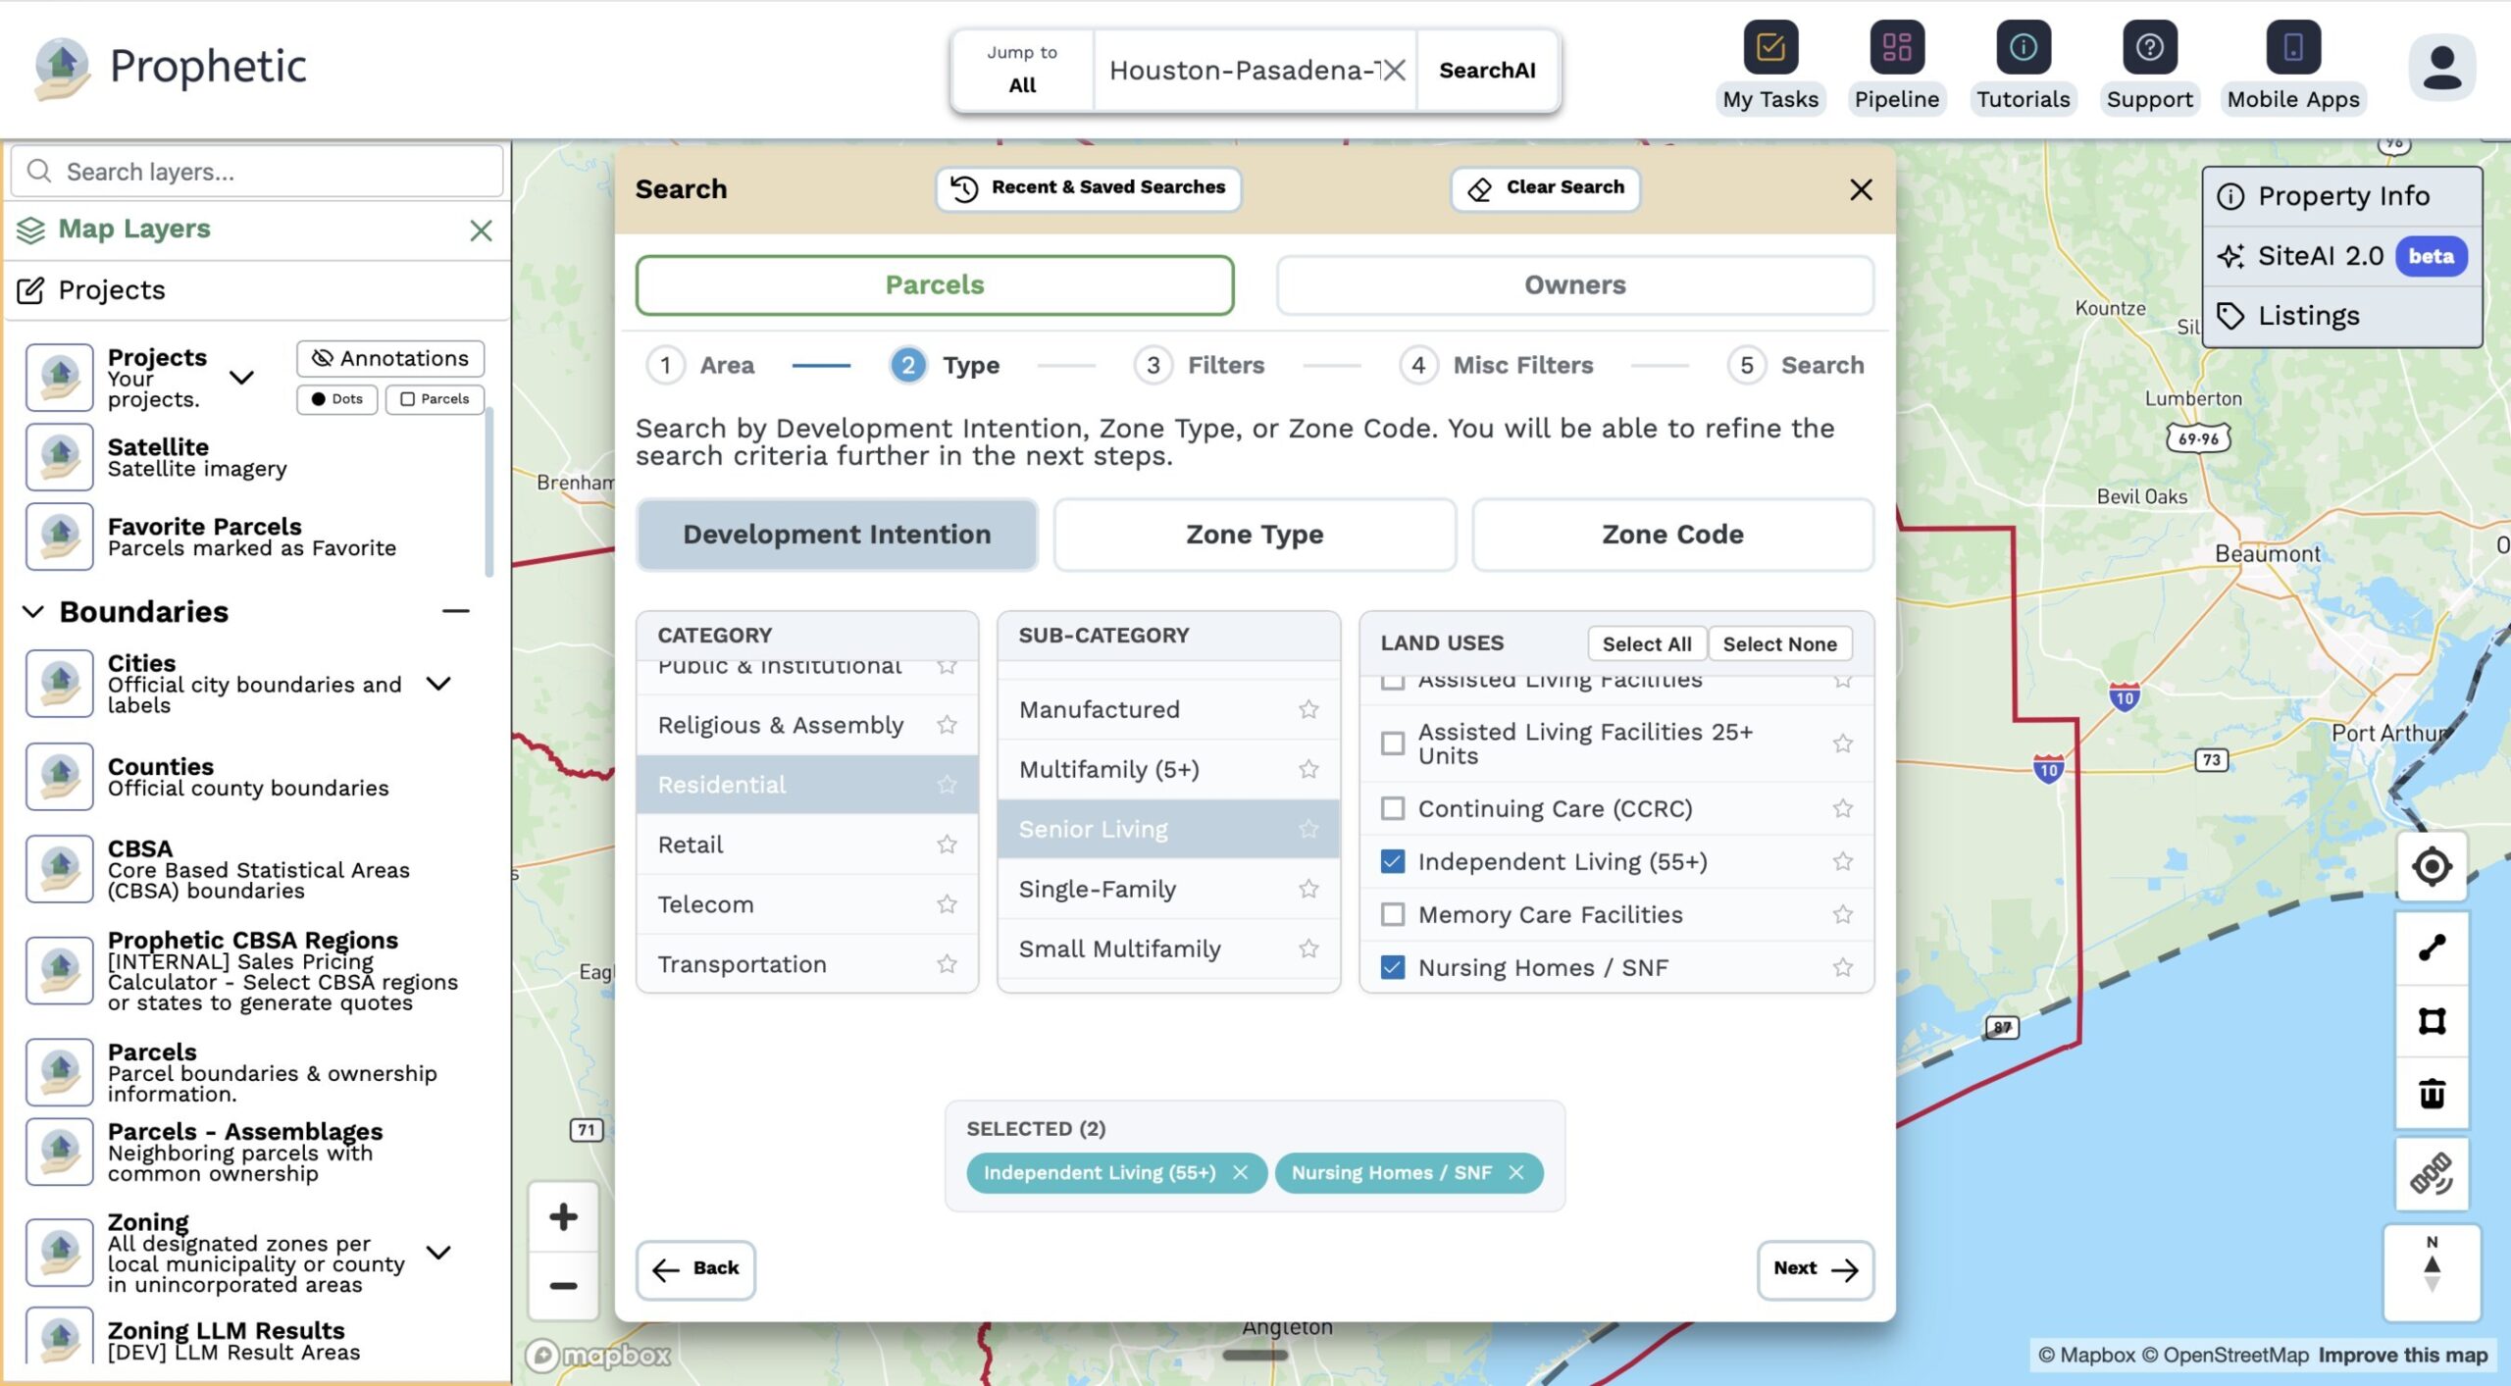The width and height of the screenshot is (2511, 1386).
Task: Expand the Zoning layer options chevron
Action: 440,1254
